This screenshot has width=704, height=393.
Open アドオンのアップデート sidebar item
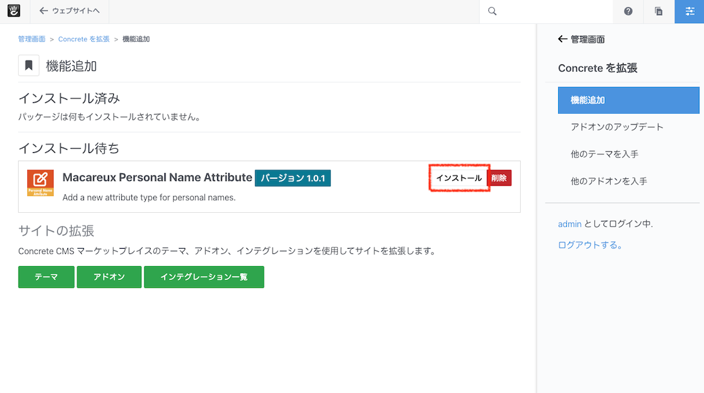point(617,127)
